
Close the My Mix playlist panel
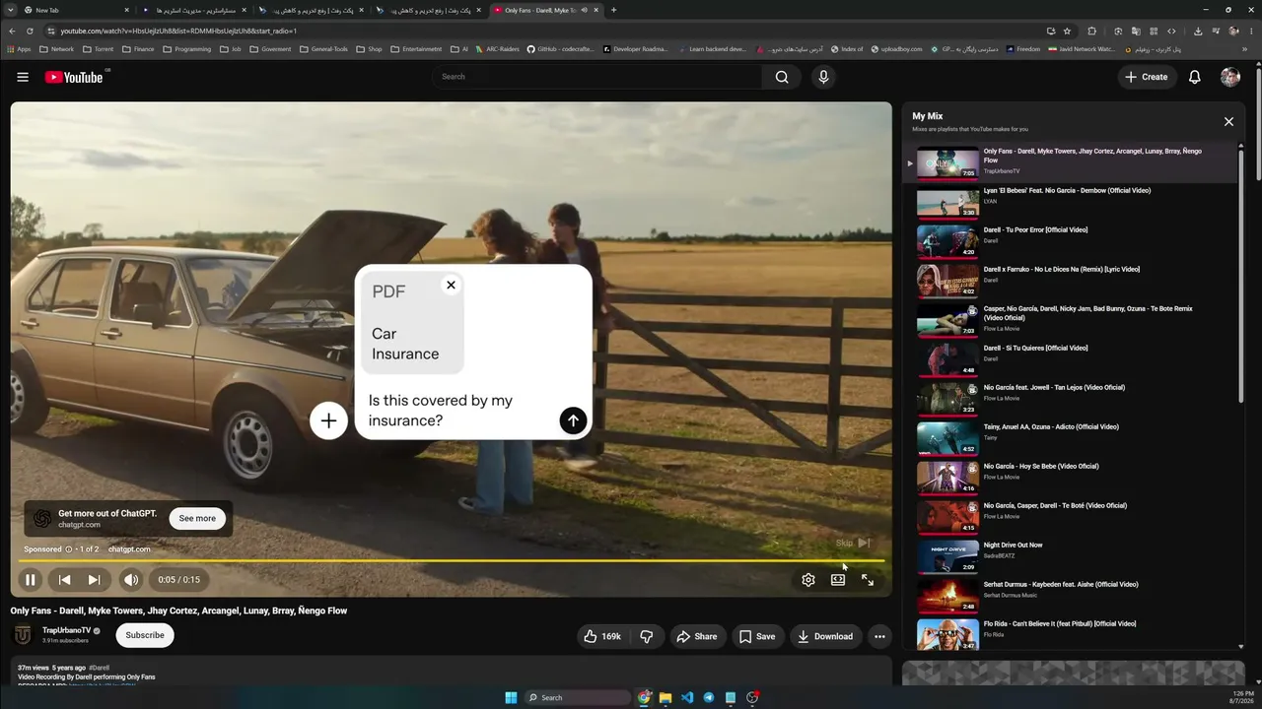(1228, 121)
